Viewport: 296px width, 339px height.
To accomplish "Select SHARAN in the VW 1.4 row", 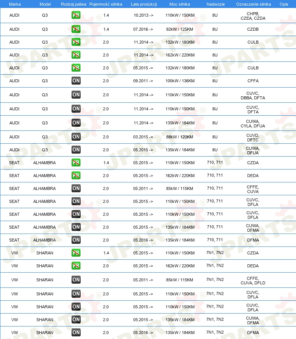I will point(45,253).
